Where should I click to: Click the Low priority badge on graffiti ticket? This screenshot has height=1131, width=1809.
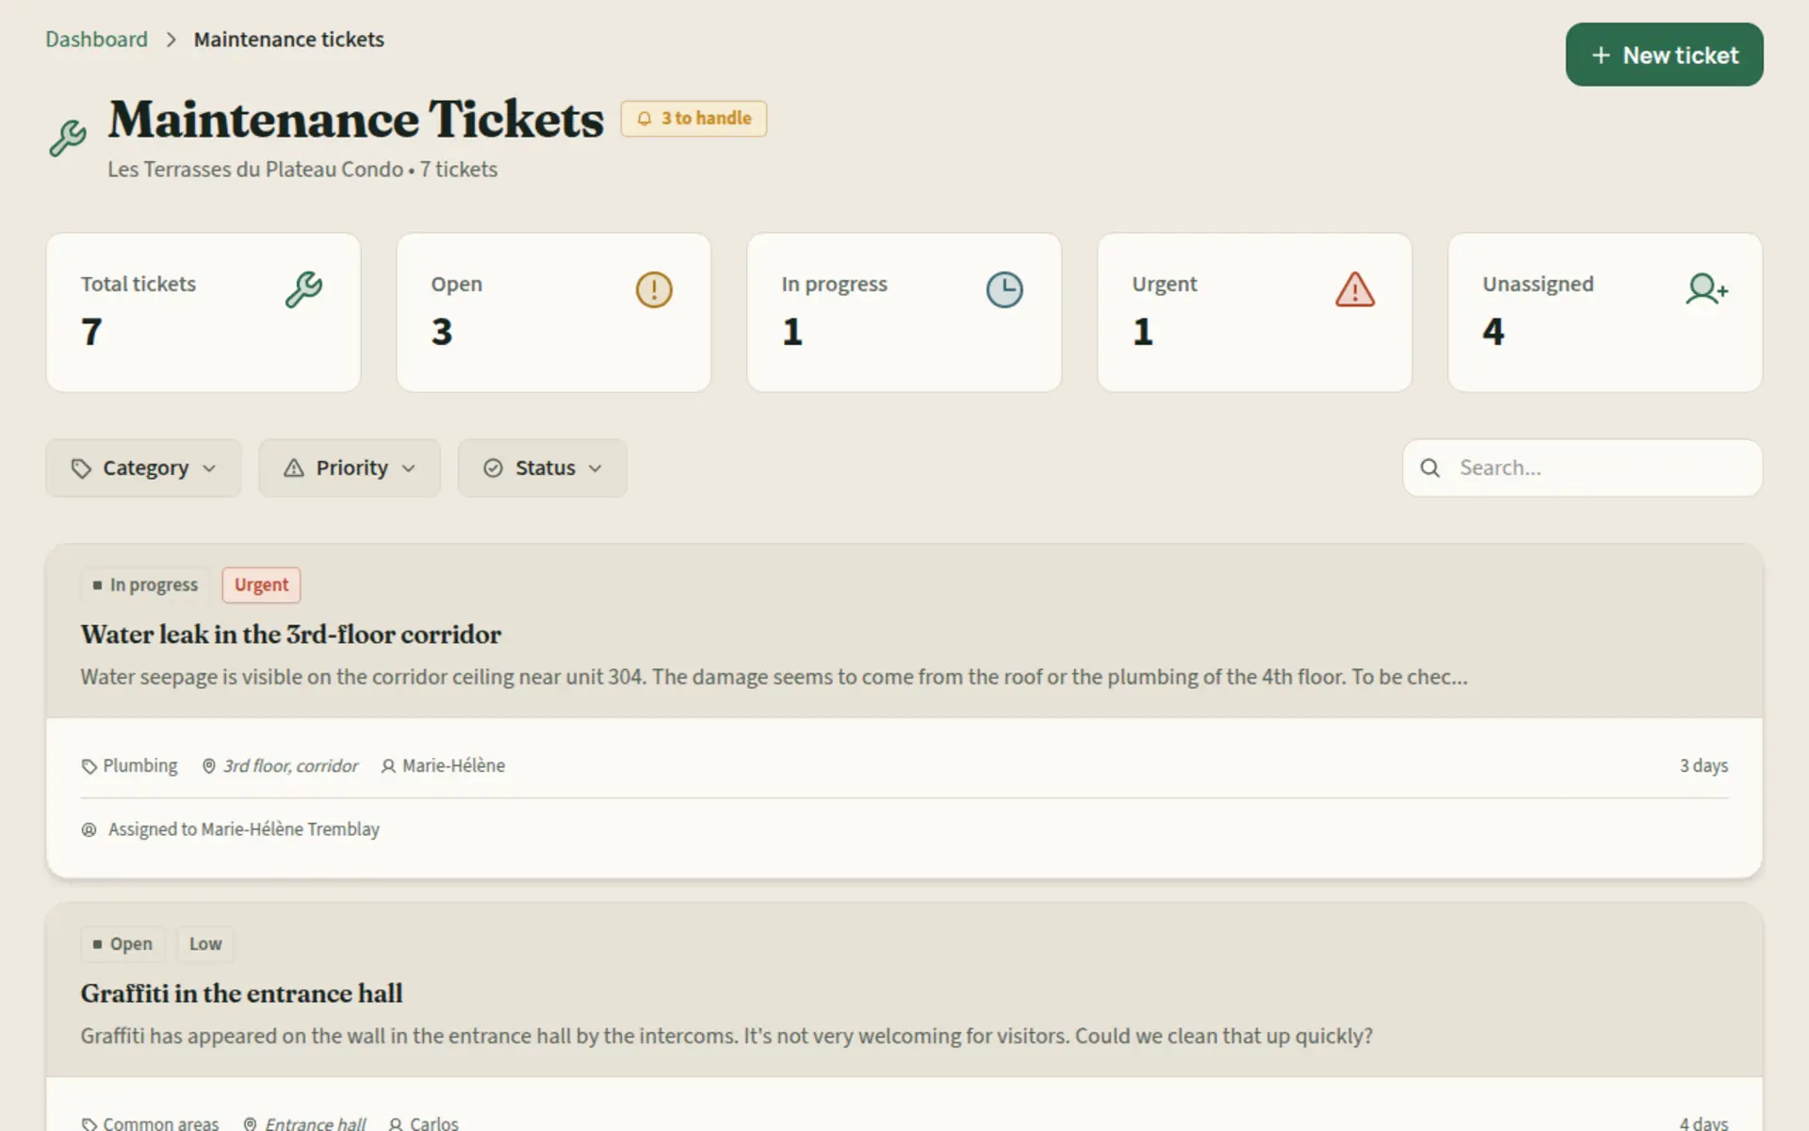pos(205,944)
